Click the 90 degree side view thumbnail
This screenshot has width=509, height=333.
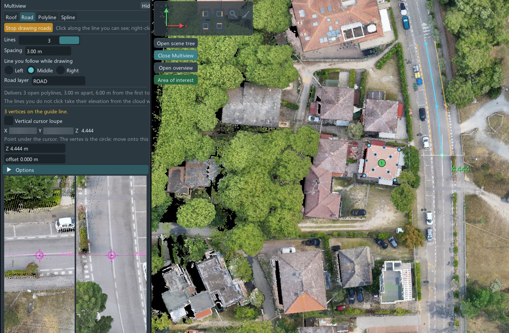pyautogui.click(x=39, y=254)
